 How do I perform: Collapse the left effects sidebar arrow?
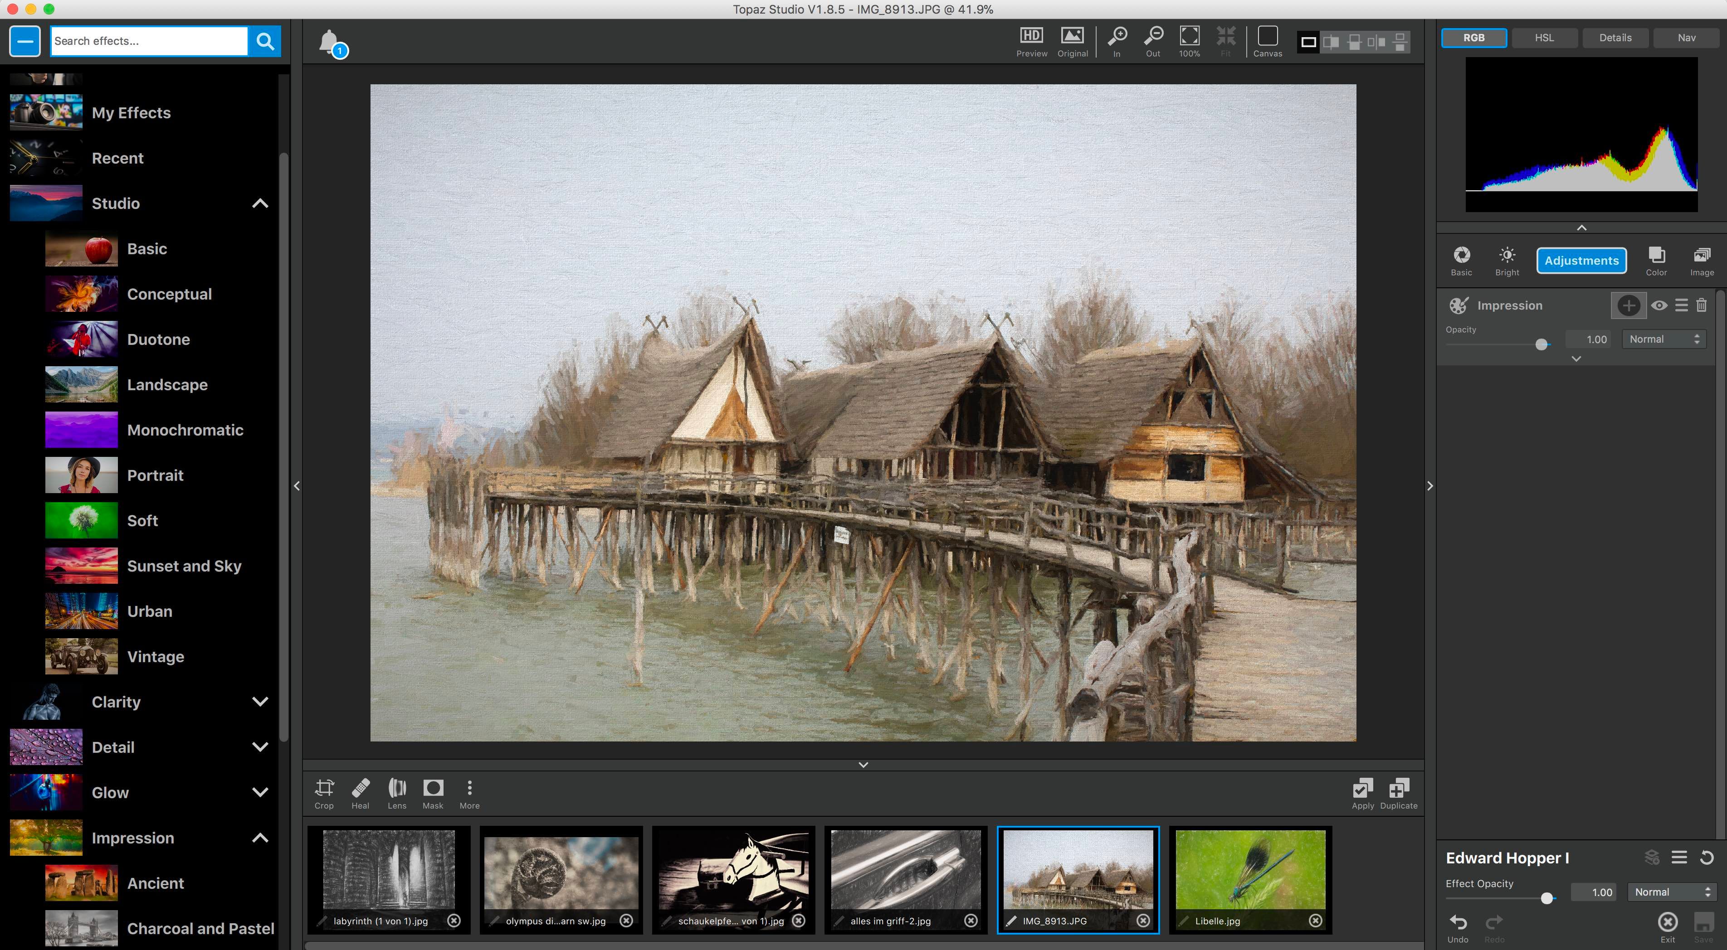click(297, 486)
